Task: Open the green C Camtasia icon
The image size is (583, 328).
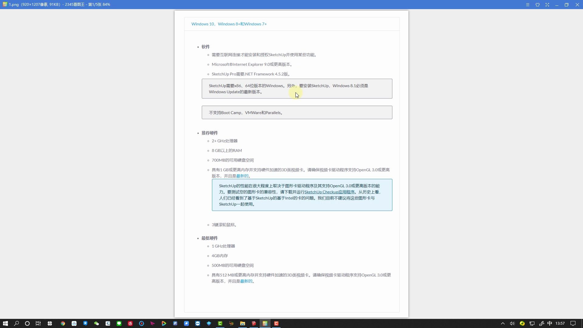Action: point(220,323)
